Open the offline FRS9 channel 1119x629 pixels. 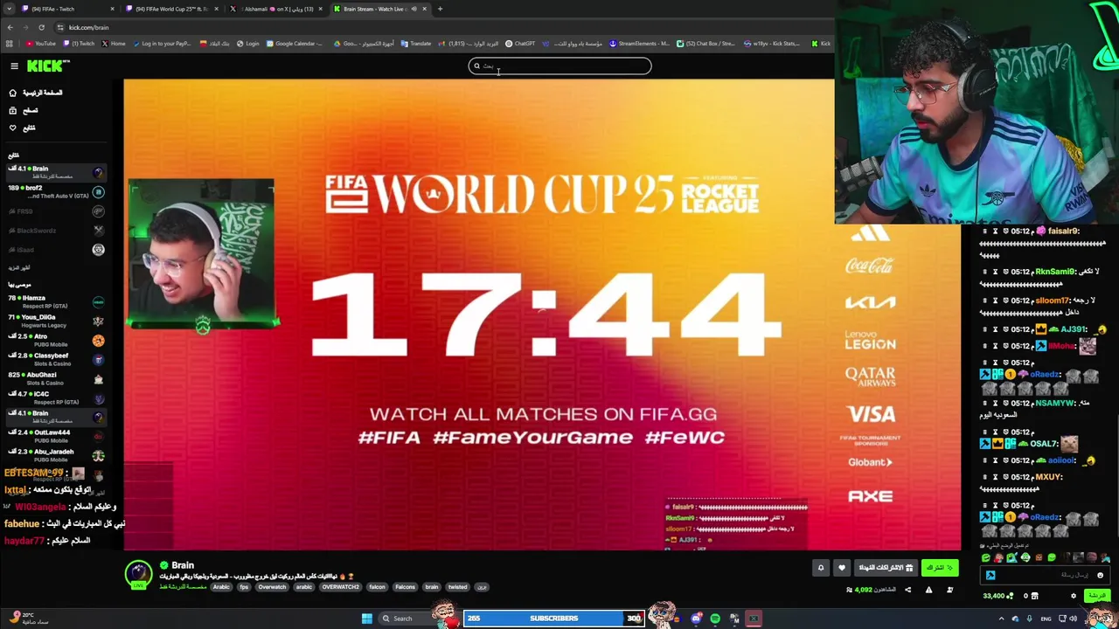pos(56,211)
